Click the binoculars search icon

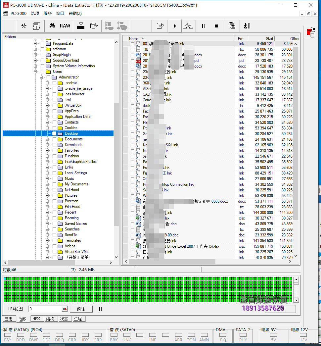[x=52, y=25]
